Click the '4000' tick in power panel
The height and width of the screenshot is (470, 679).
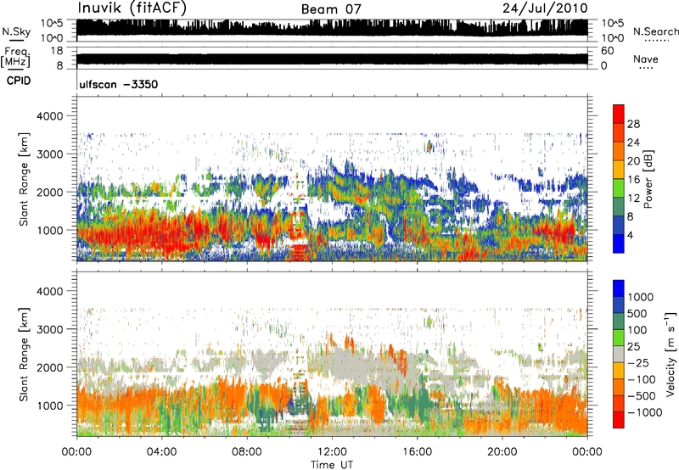click(49, 116)
